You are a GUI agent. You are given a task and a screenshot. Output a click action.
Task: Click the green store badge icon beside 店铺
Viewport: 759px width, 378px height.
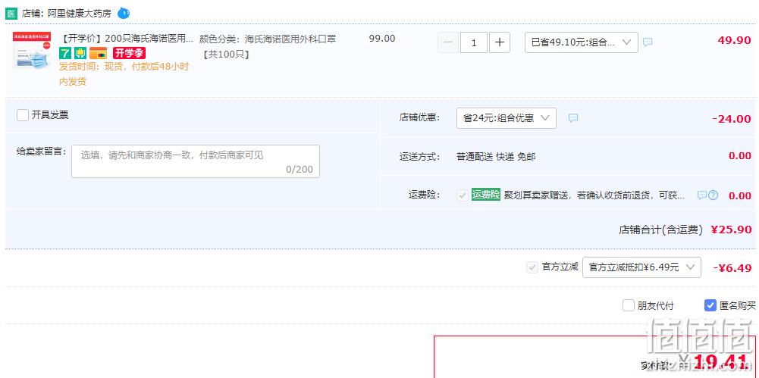pyautogui.click(x=11, y=14)
